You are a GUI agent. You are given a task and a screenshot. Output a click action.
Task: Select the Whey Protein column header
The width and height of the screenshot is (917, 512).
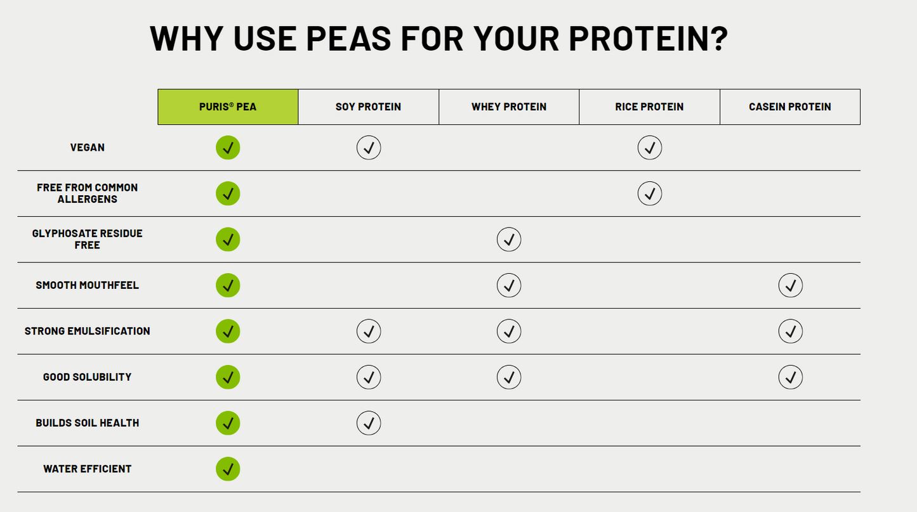pos(509,106)
